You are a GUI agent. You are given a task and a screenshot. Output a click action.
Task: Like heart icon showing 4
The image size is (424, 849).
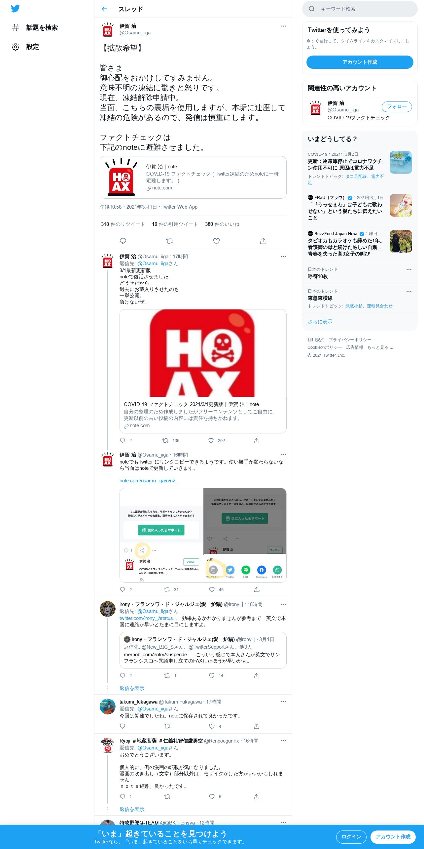[212, 726]
